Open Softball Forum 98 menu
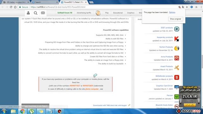This screenshot has width=203, height=114. (x=65, y=13)
